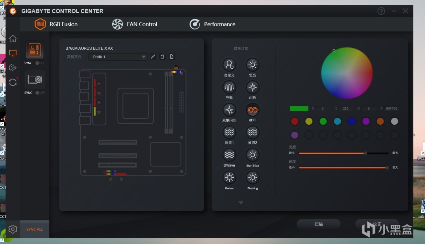
Task: Choose the 双重闪烁 double flash effect
Action: point(229,110)
